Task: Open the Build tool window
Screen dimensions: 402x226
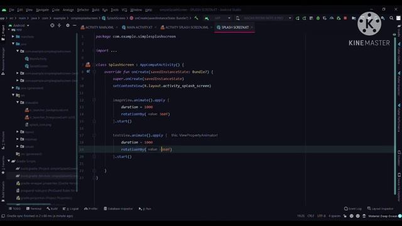Action: [x=52, y=208]
